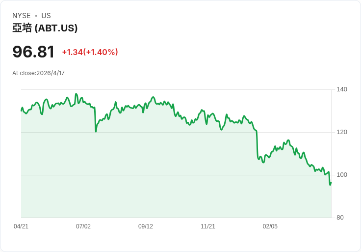Select the 11/21 date marker
Viewport: 361px width, 252px height.
(208, 226)
